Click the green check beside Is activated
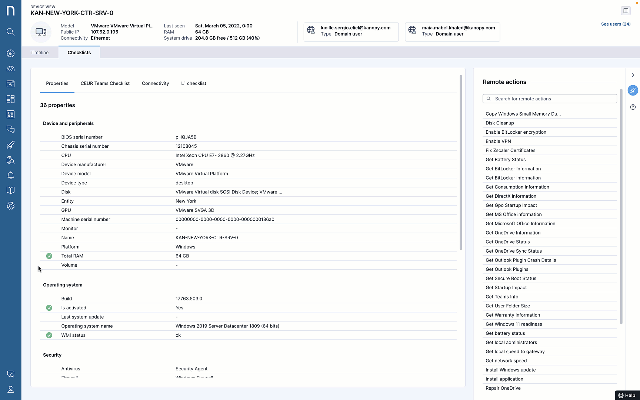The image size is (640, 400). point(49,308)
